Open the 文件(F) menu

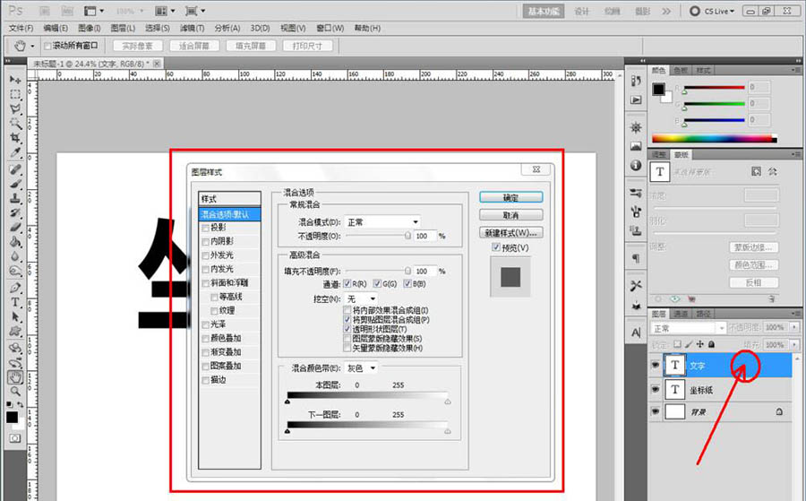point(21,28)
